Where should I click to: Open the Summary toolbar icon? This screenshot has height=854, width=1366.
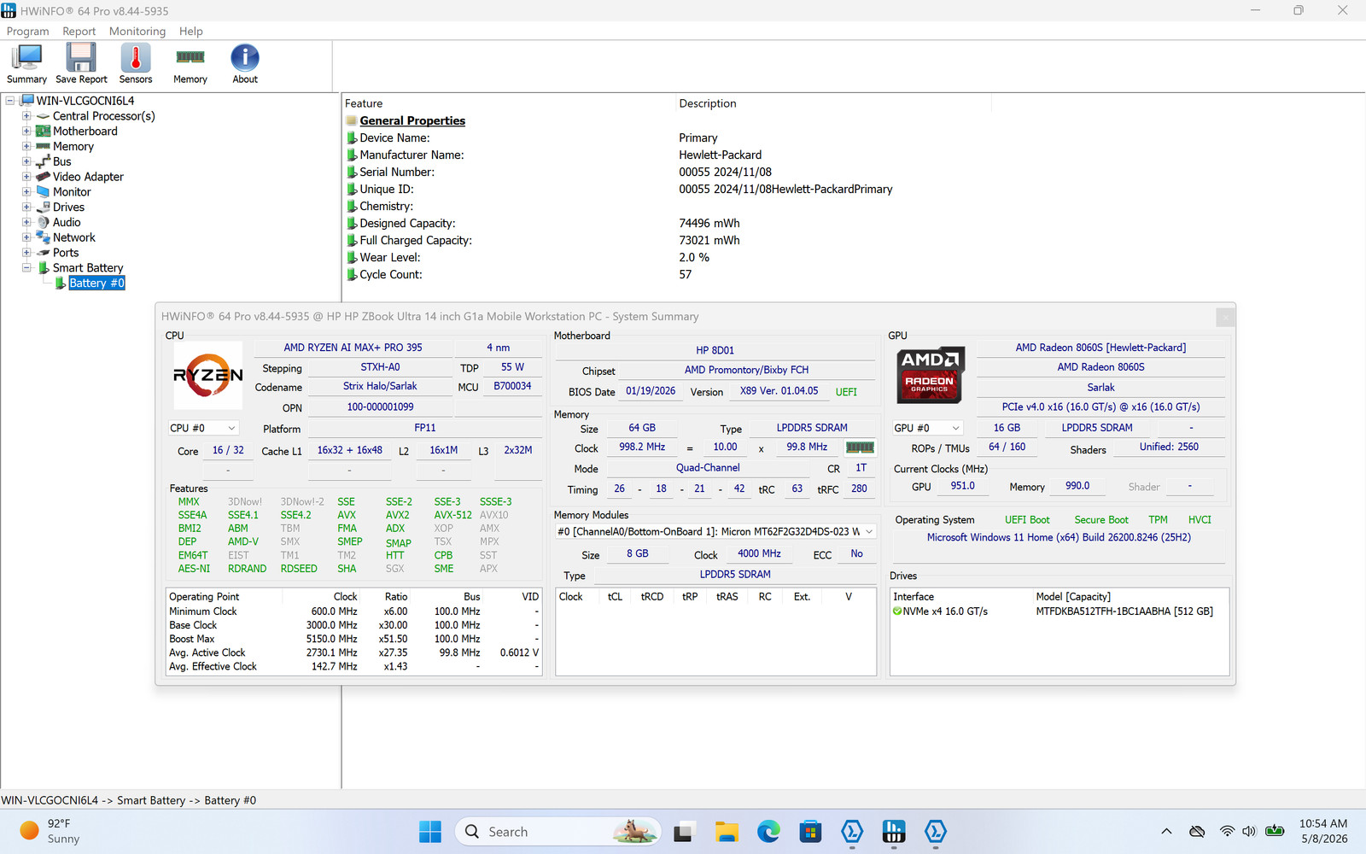click(26, 64)
